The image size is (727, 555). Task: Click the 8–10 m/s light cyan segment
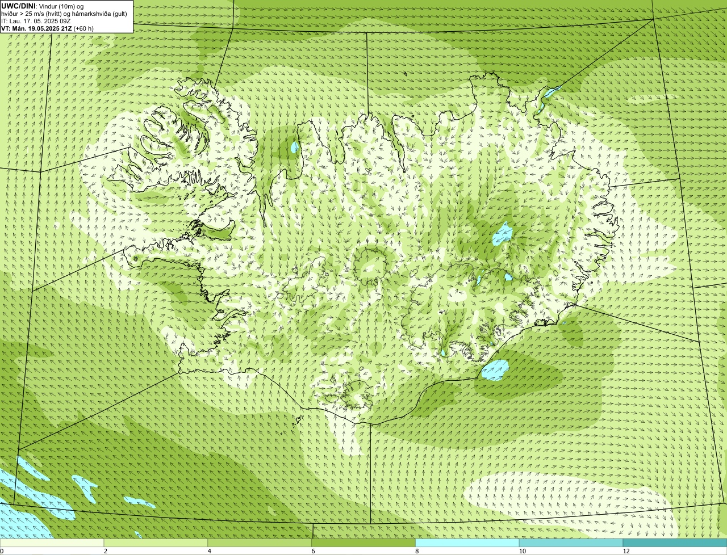point(467,543)
